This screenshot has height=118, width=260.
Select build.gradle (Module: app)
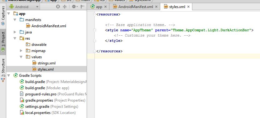[47, 88]
